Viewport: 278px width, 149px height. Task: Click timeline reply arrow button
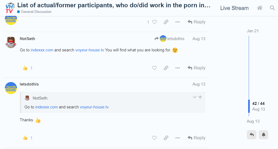click(x=252, y=134)
